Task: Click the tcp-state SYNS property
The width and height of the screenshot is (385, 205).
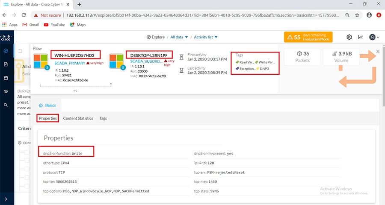Action: 206,191
